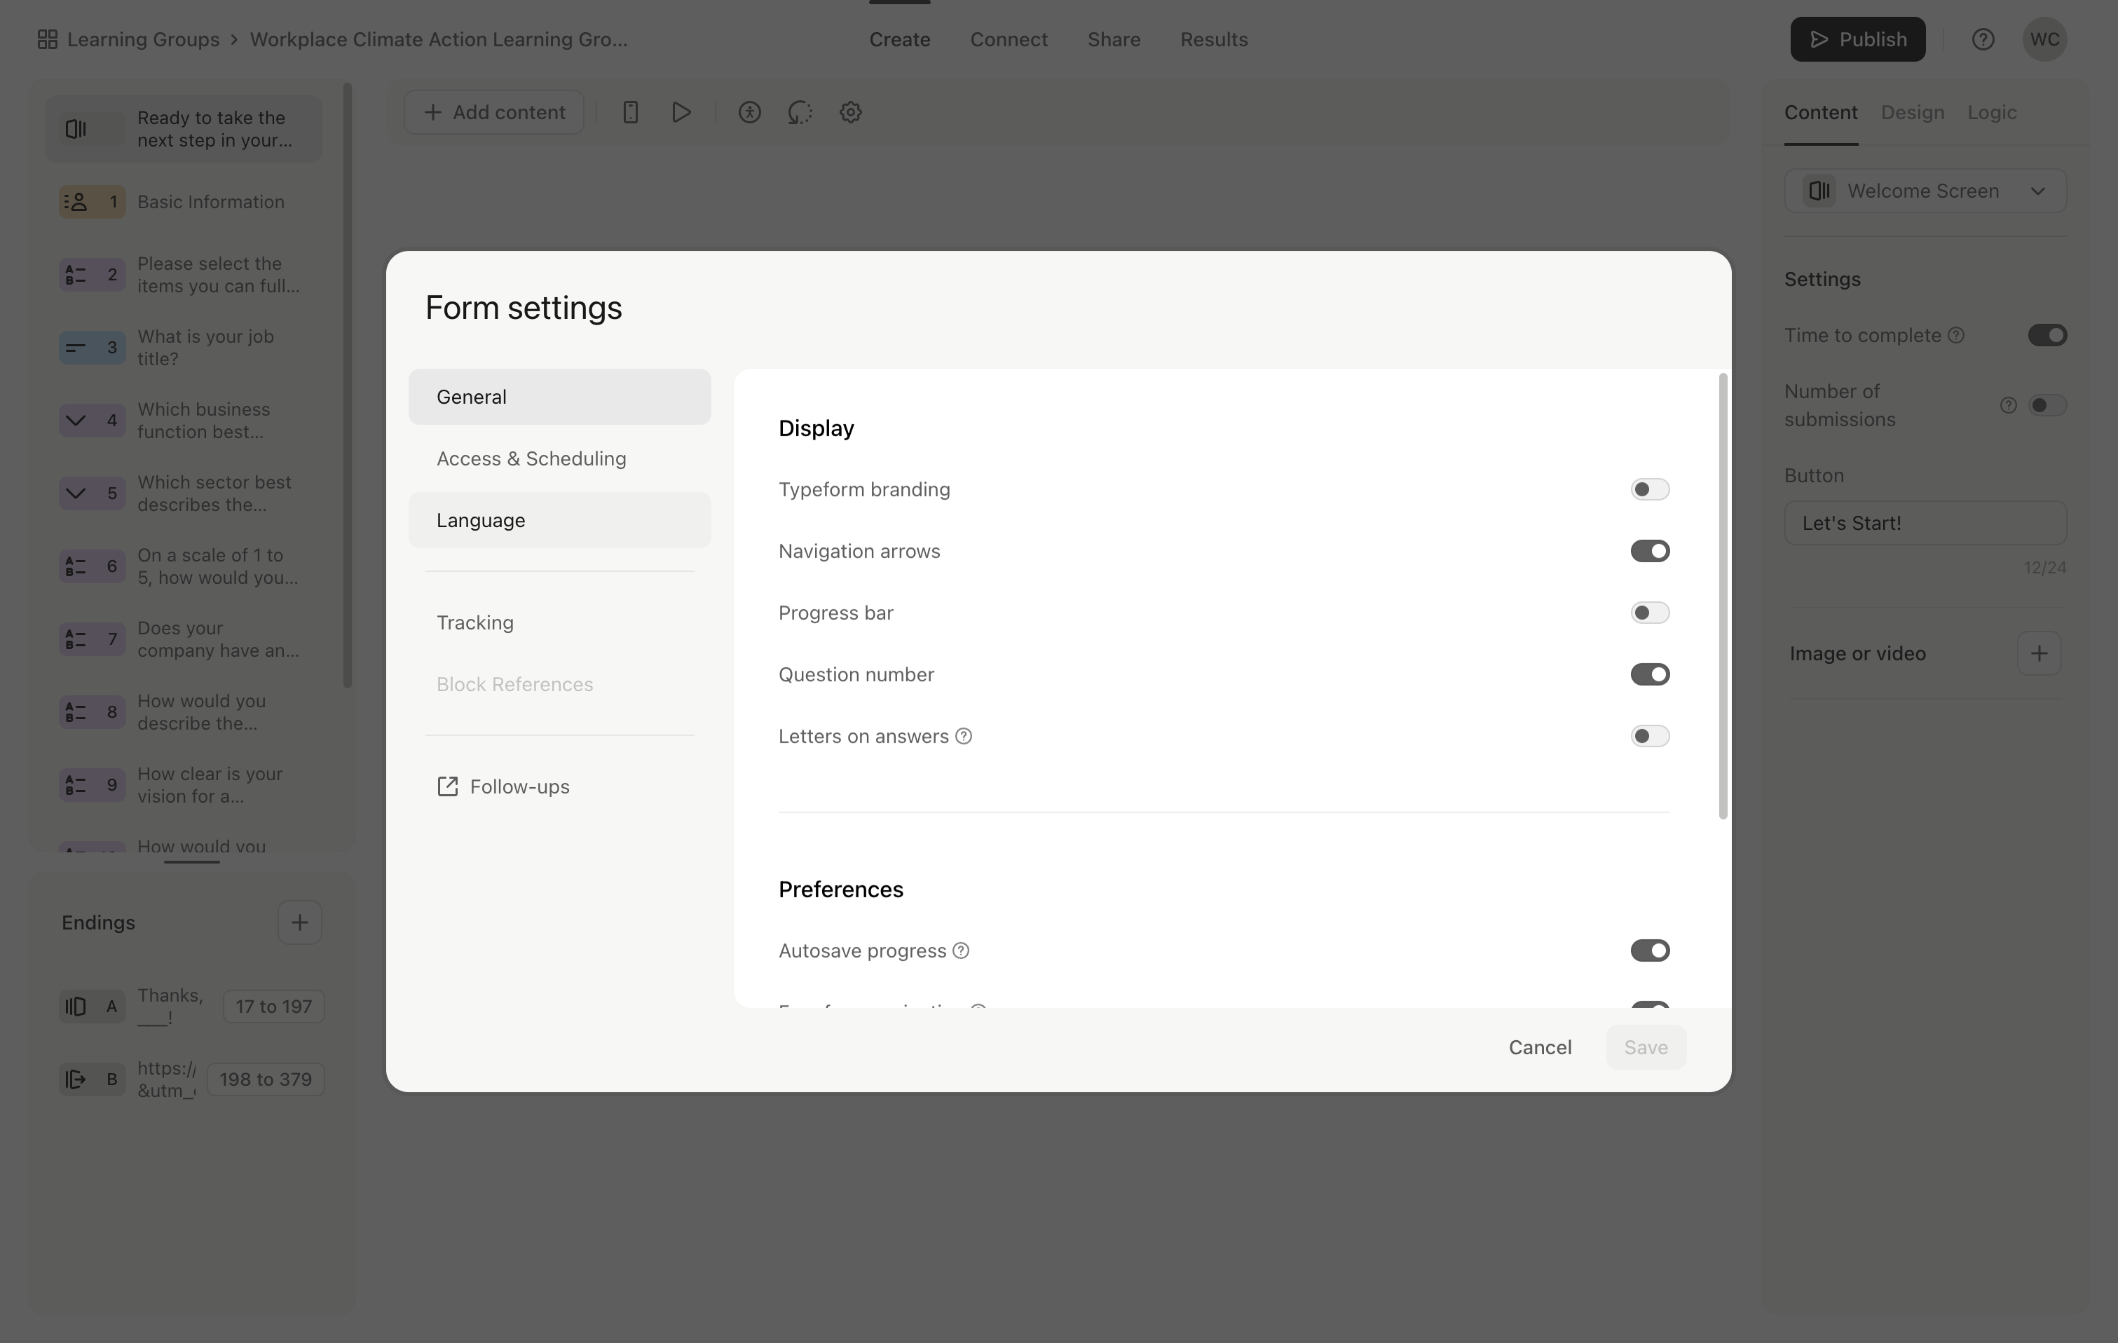Click the help question mark icon
The width and height of the screenshot is (2118, 1343).
coord(1983,39)
